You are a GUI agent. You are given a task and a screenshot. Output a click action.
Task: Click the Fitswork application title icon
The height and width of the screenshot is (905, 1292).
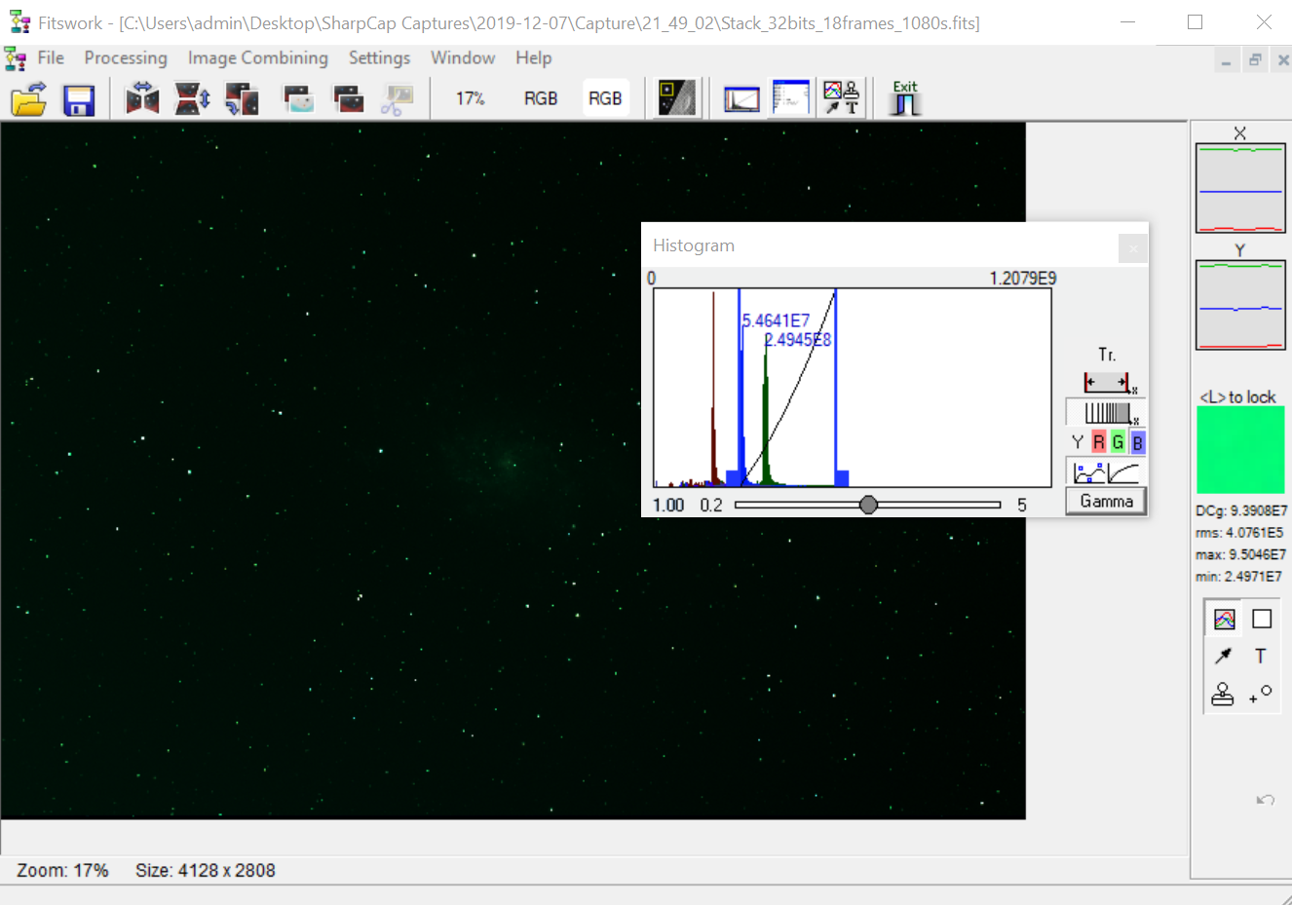pyautogui.click(x=19, y=22)
